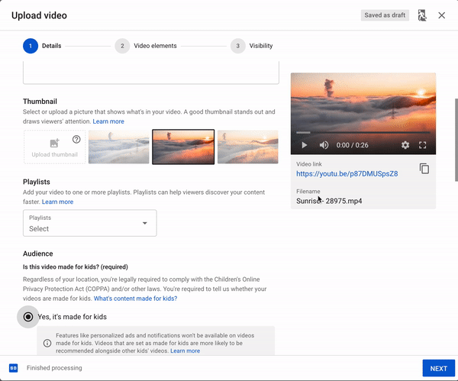
Task: Open the Playlists Select dropdown
Action: 89,223
